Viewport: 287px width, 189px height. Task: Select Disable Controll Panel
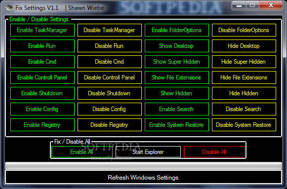pos(110,77)
